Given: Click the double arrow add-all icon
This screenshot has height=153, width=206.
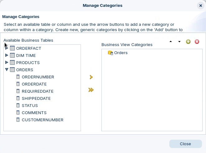Looking at the screenshot, I should 91,90.
